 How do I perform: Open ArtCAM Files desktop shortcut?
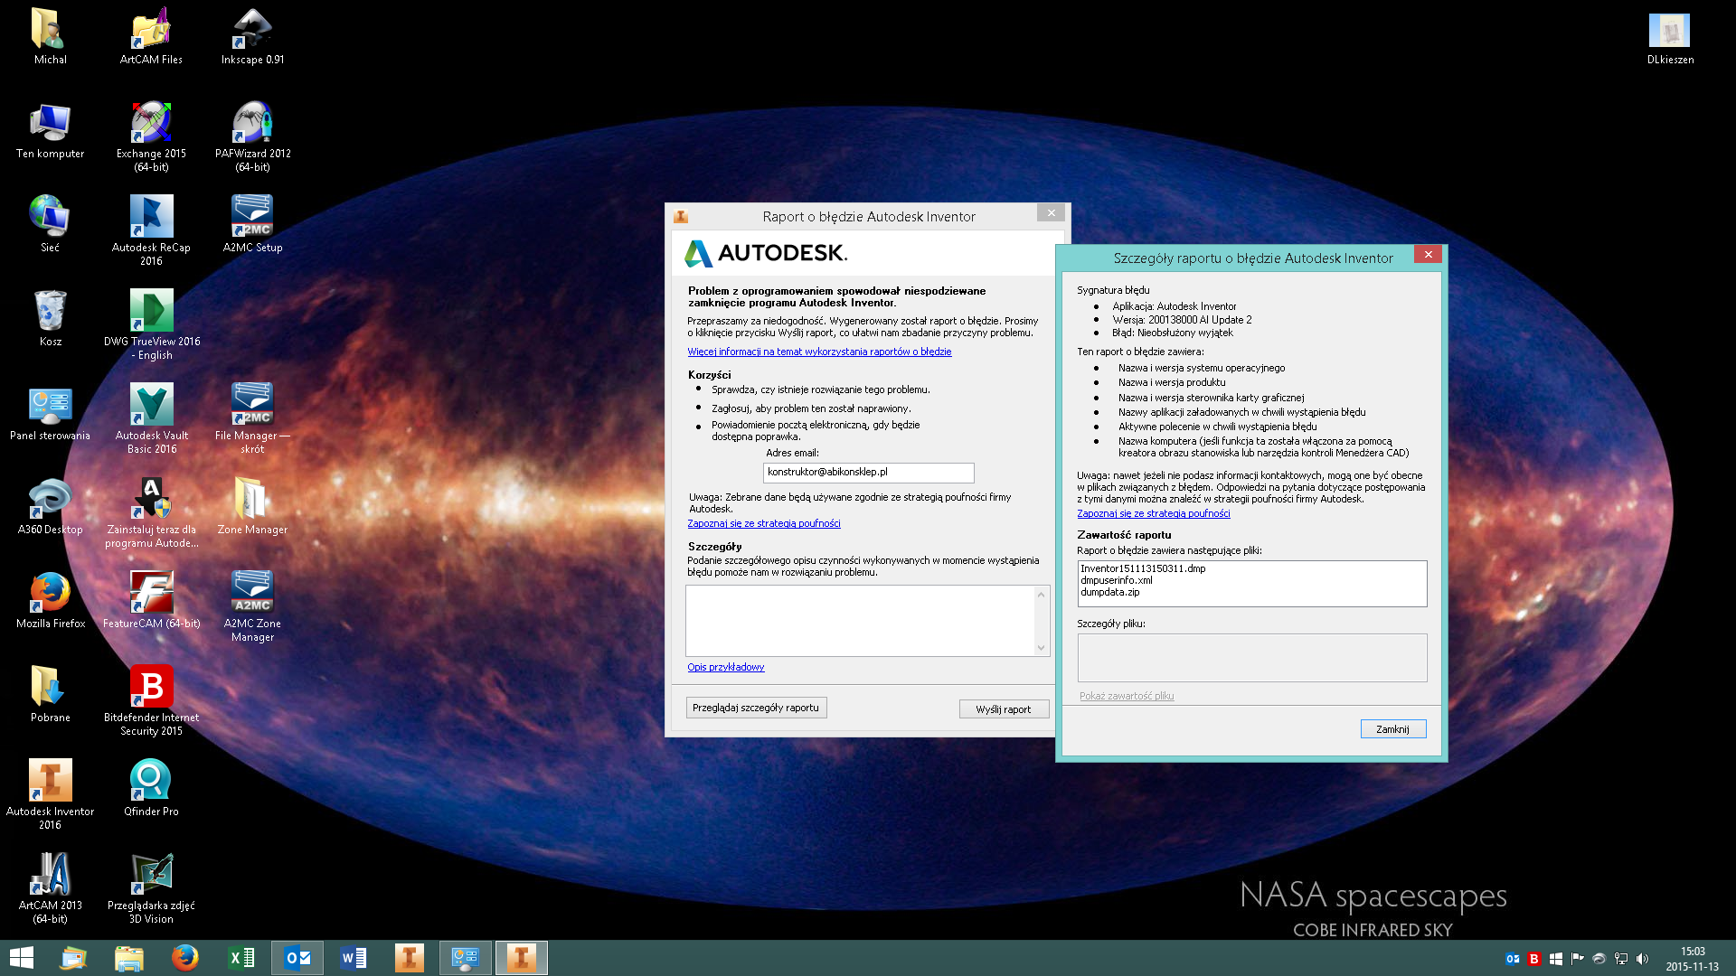click(151, 36)
